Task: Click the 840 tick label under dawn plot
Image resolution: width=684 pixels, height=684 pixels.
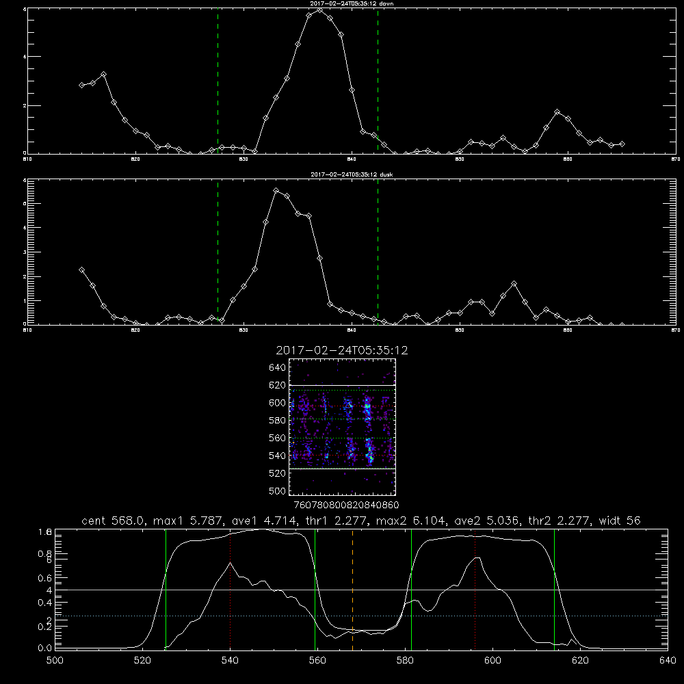Action: click(x=352, y=159)
